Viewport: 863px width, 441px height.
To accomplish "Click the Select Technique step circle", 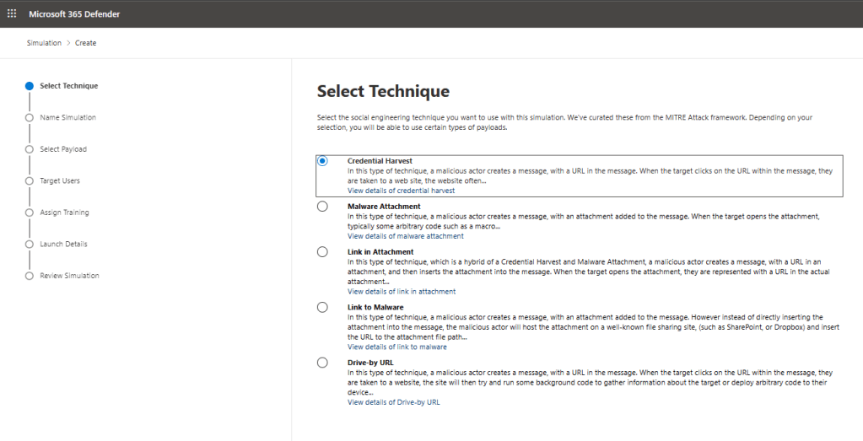I will [30, 86].
